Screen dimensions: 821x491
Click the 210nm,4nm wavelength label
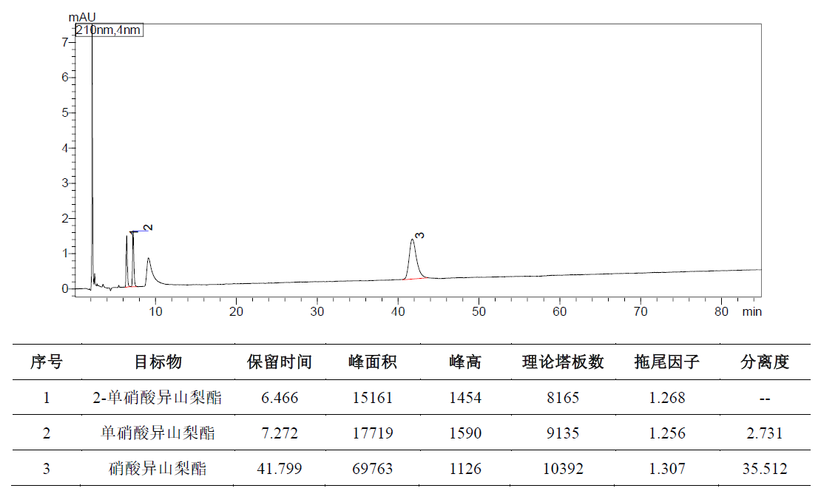pos(109,30)
